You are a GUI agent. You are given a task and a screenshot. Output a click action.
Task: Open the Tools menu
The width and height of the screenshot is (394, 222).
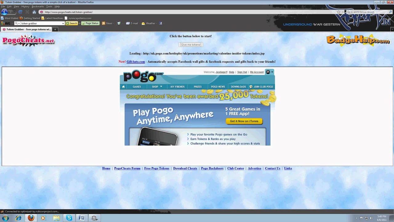click(x=49, y=6)
